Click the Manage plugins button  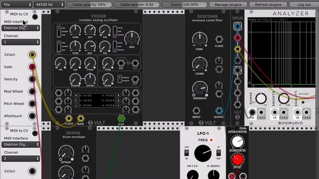coord(228,4)
